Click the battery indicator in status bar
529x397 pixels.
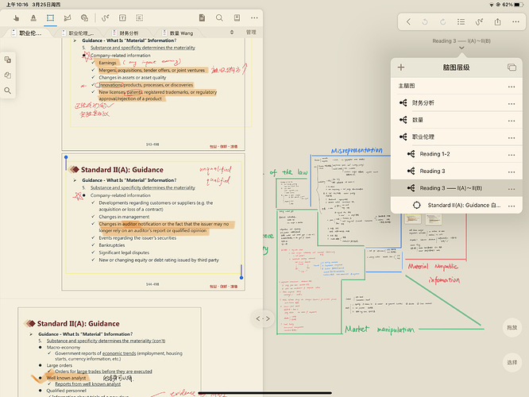point(519,5)
